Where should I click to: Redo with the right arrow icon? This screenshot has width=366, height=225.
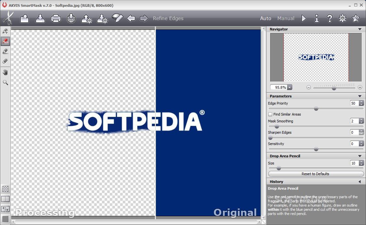[144, 18]
